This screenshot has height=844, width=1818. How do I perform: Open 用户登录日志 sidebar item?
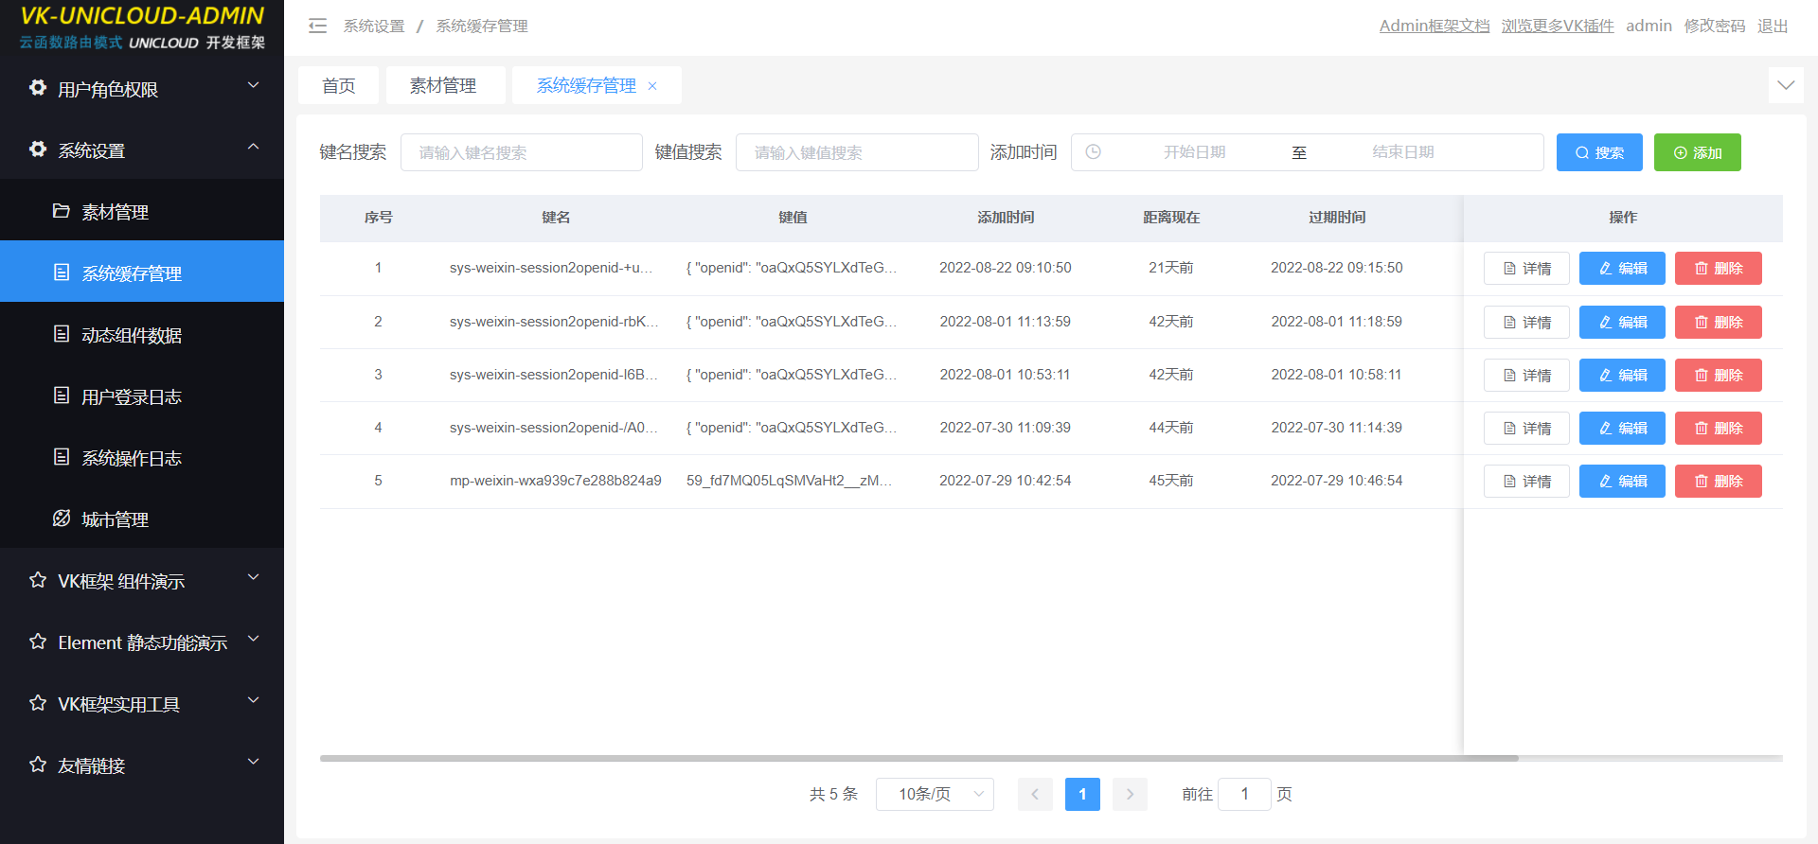point(142,396)
